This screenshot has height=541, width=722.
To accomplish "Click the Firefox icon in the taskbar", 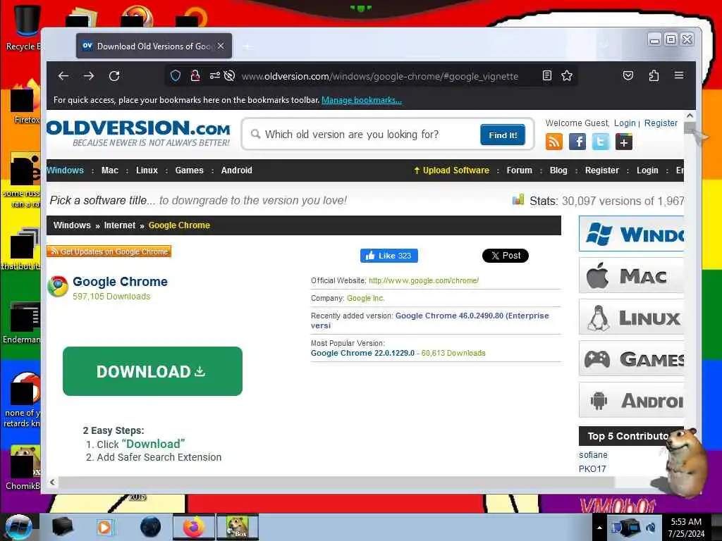I will [193, 527].
